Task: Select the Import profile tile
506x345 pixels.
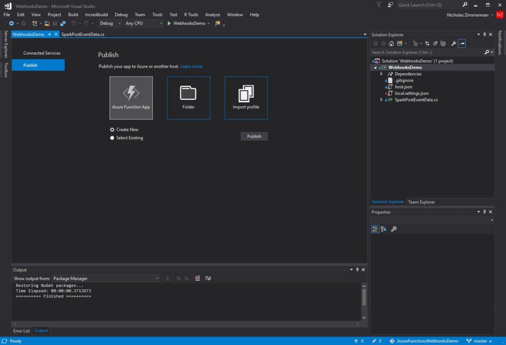Action: [246, 98]
